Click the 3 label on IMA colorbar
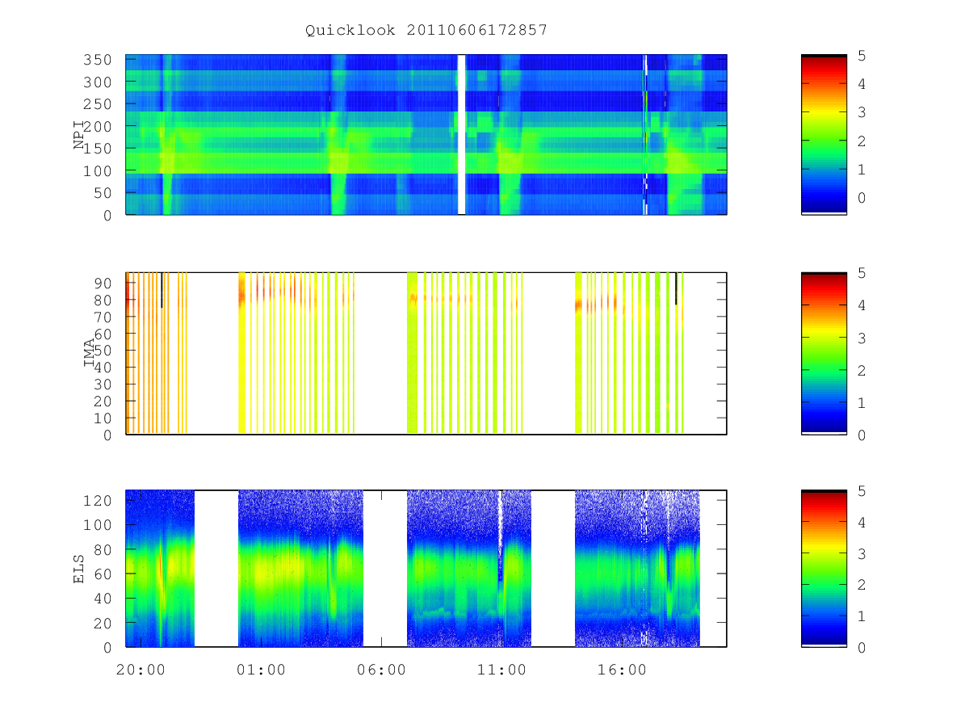This screenshot has width=969, height=727. (x=862, y=338)
